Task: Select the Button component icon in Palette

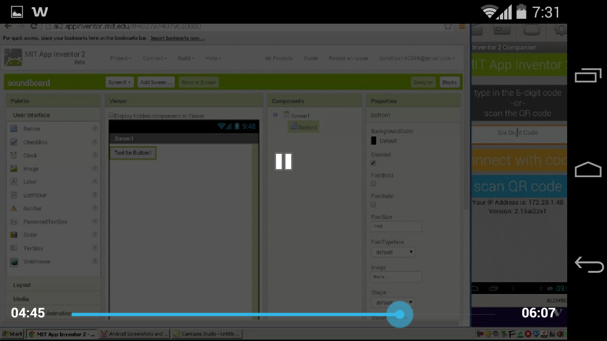Action: tap(14, 129)
